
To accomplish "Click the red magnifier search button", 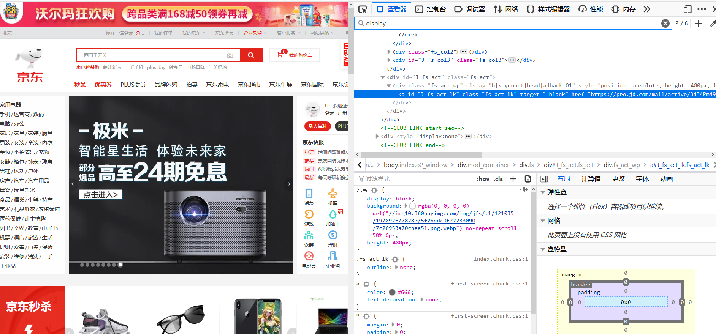I will pyautogui.click(x=251, y=55).
